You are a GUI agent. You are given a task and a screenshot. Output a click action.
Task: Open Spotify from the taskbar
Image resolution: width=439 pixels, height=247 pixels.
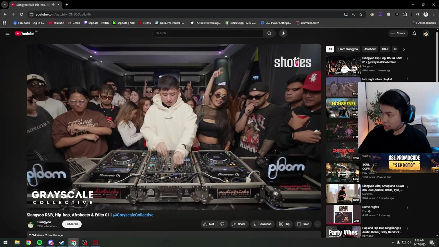point(39,243)
